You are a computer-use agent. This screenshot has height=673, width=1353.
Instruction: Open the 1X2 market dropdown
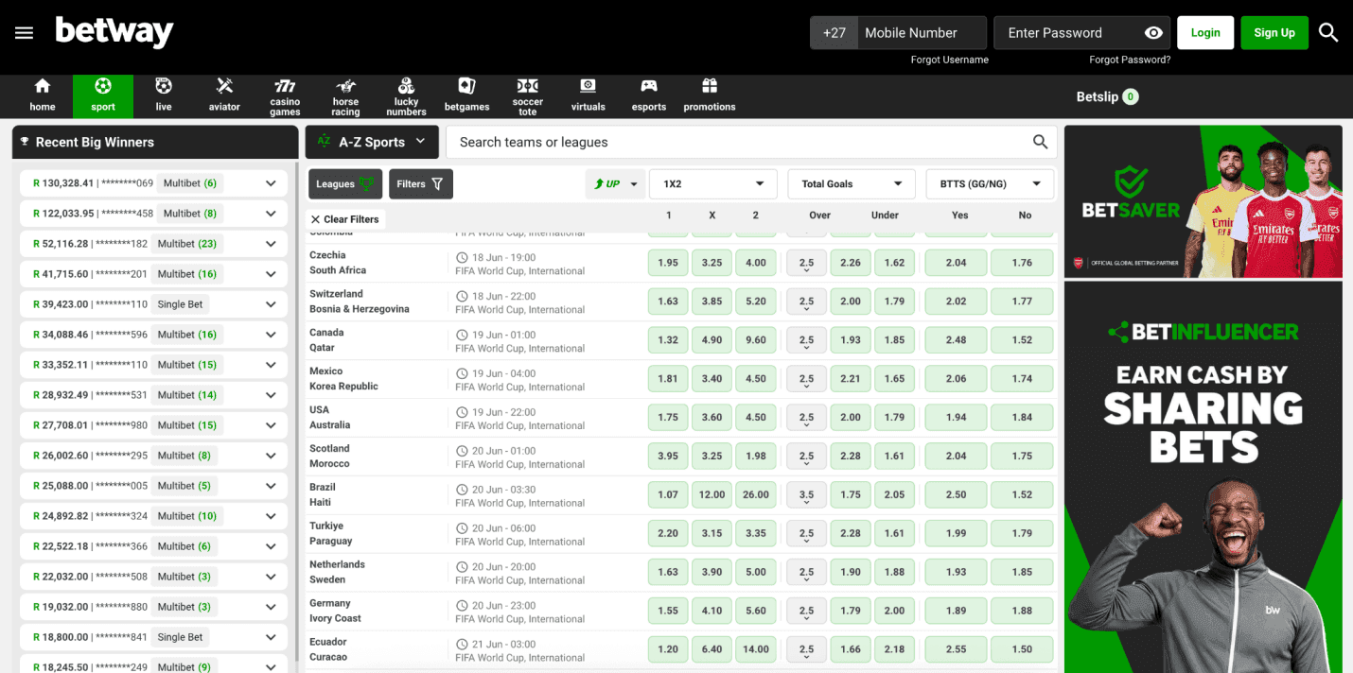point(713,184)
